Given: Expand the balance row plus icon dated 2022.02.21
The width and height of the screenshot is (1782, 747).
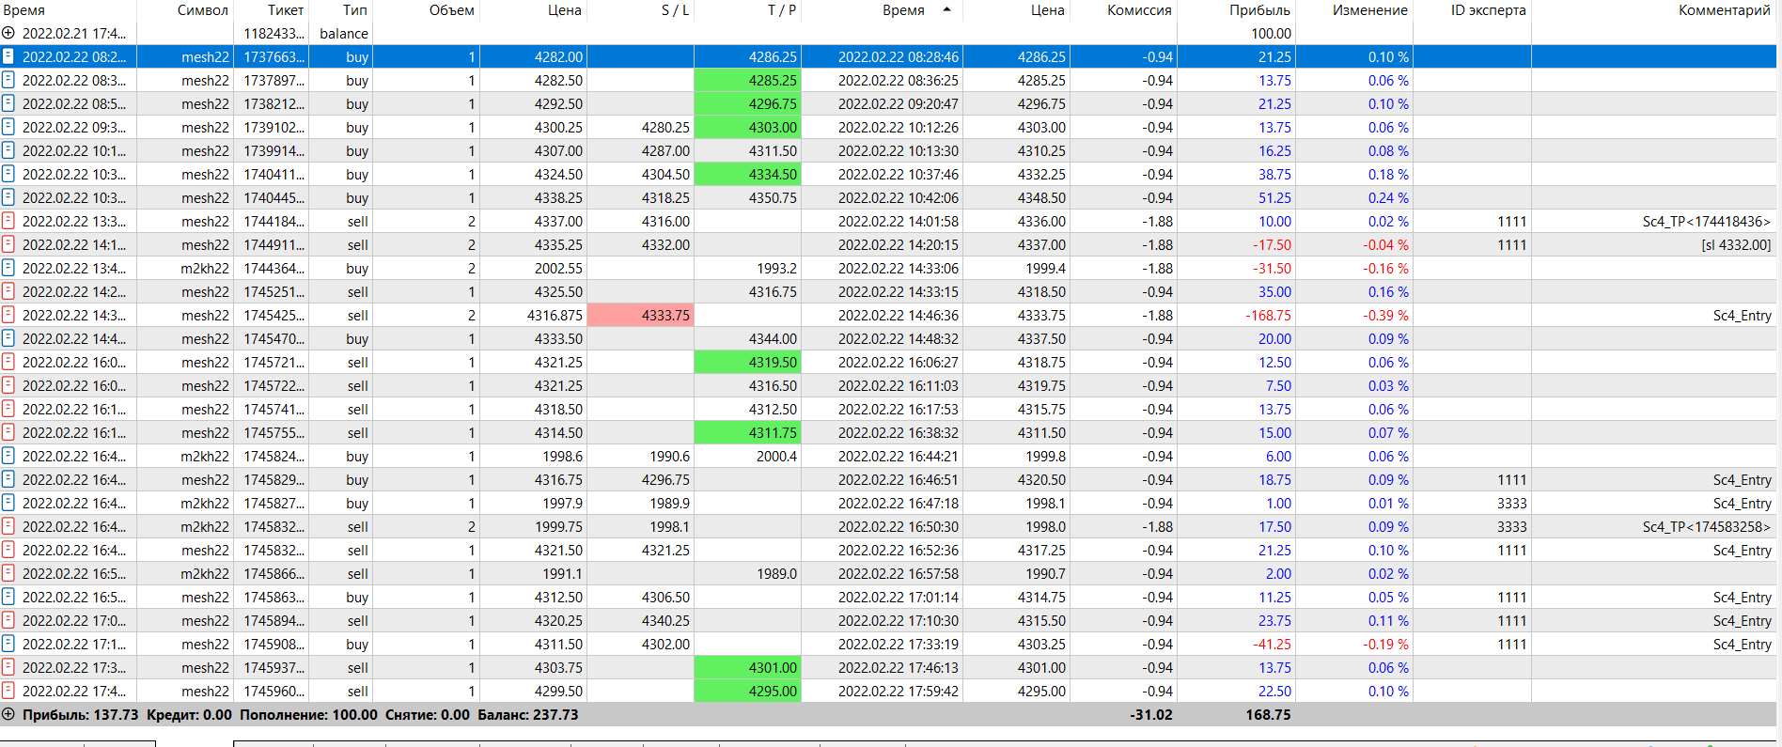Looking at the screenshot, I should tap(8, 33).
